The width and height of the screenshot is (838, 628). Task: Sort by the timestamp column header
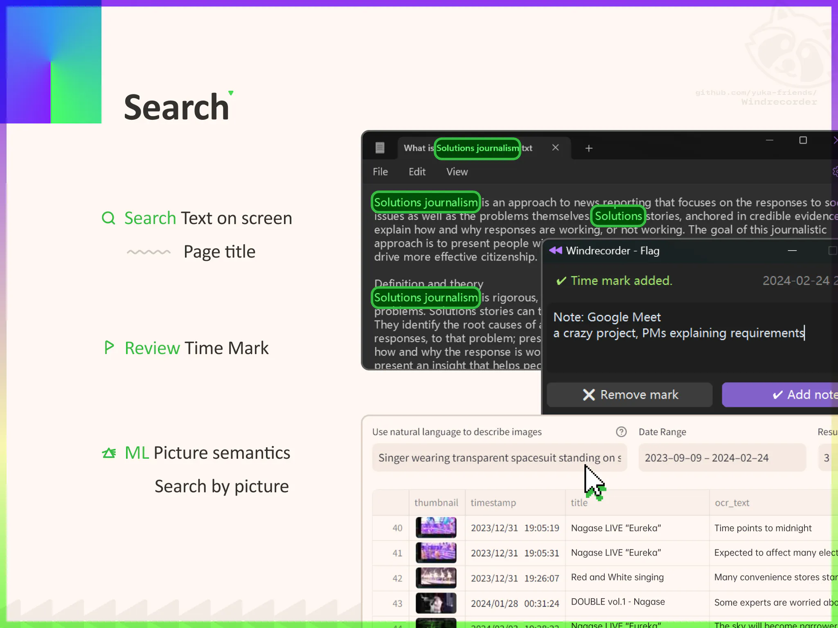pos(515,502)
